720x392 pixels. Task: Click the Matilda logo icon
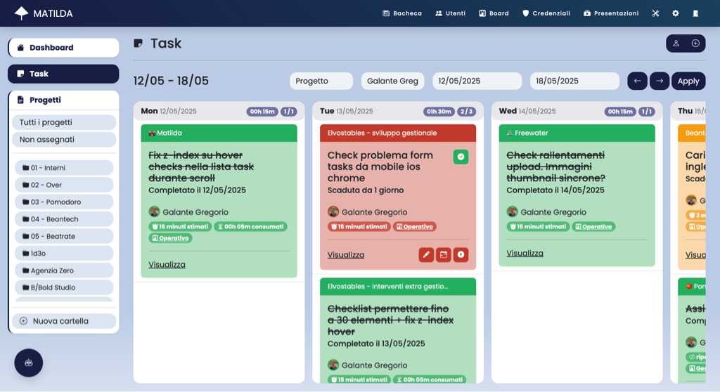click(x=21, y=13)
